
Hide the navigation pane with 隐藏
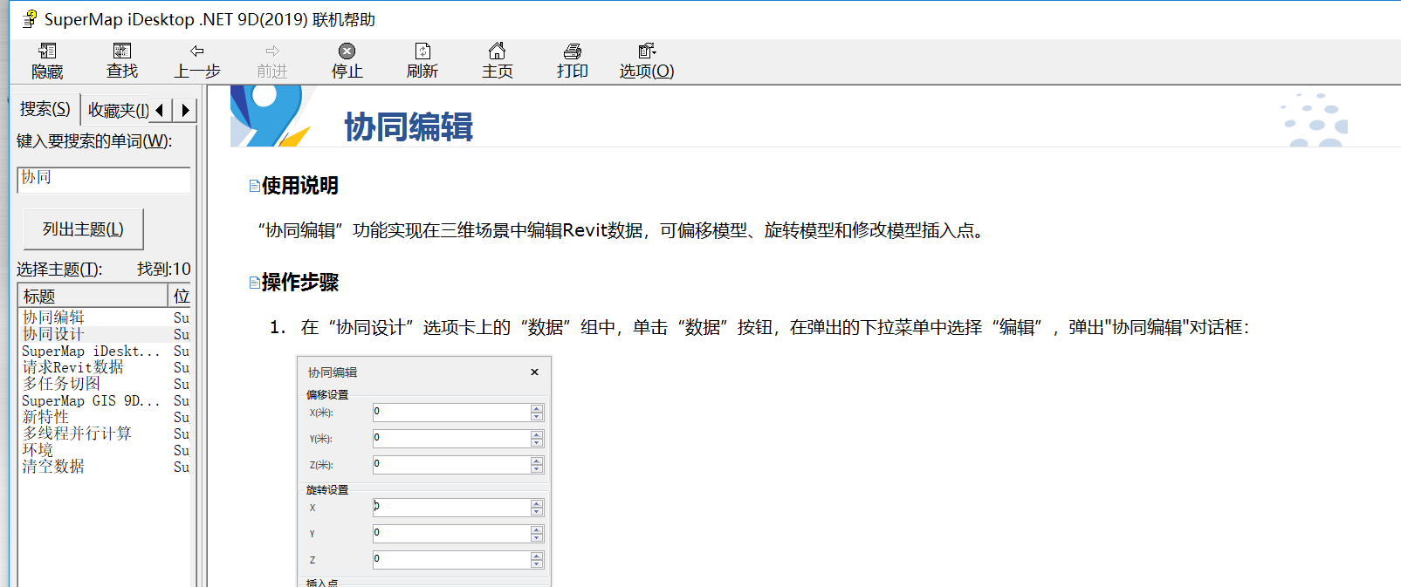pos(47,61)
